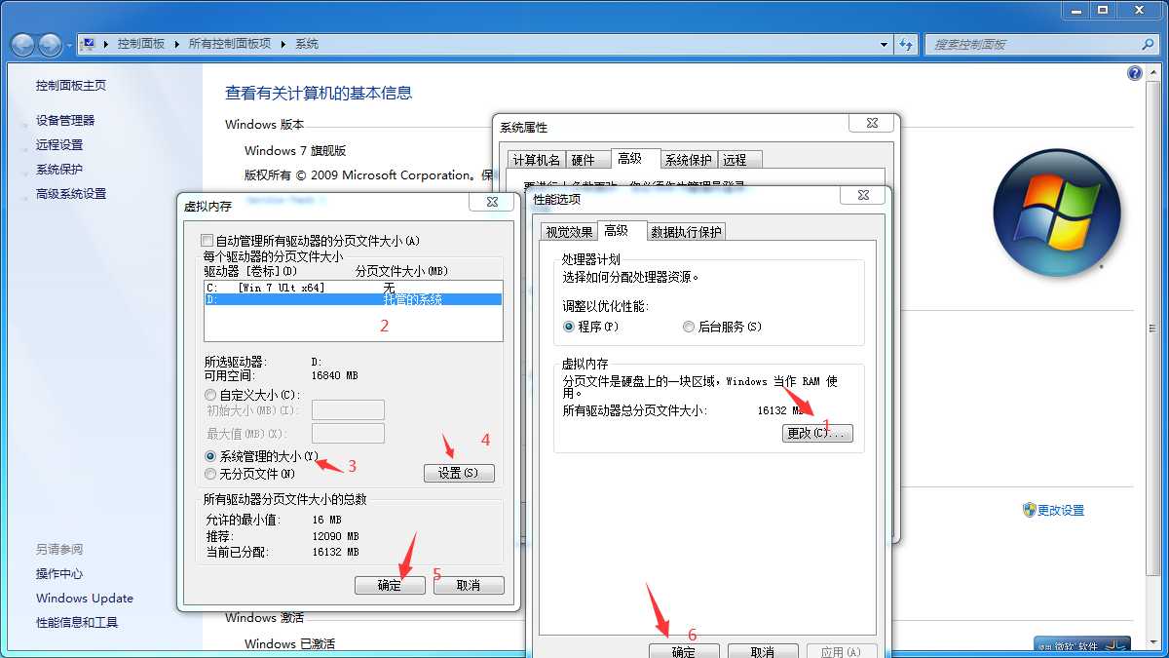This screenshot has height=658, width=1169.
Task: Open the address bar history dropdown arrow
Action: (x=884, y=44)
